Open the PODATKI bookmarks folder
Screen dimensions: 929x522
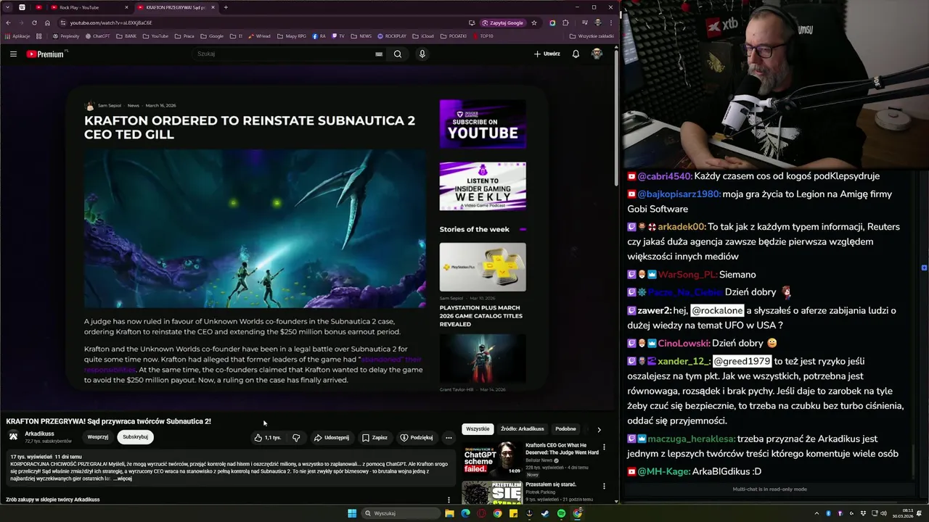[454, 36]
